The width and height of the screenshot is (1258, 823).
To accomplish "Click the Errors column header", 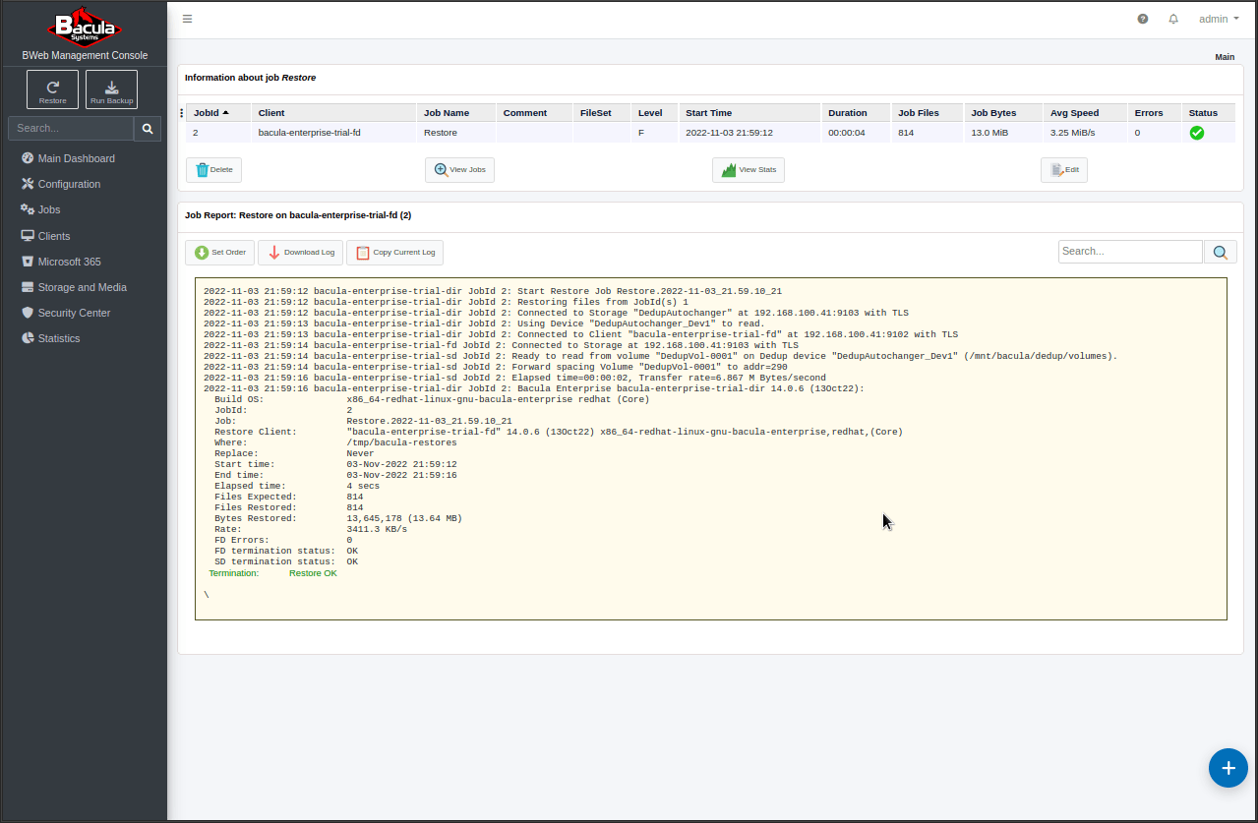I will point(1154,113).
